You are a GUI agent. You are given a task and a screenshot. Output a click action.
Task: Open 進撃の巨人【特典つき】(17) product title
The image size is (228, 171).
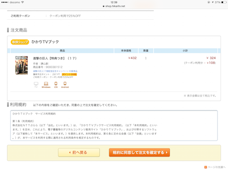(x=55, y=58)
